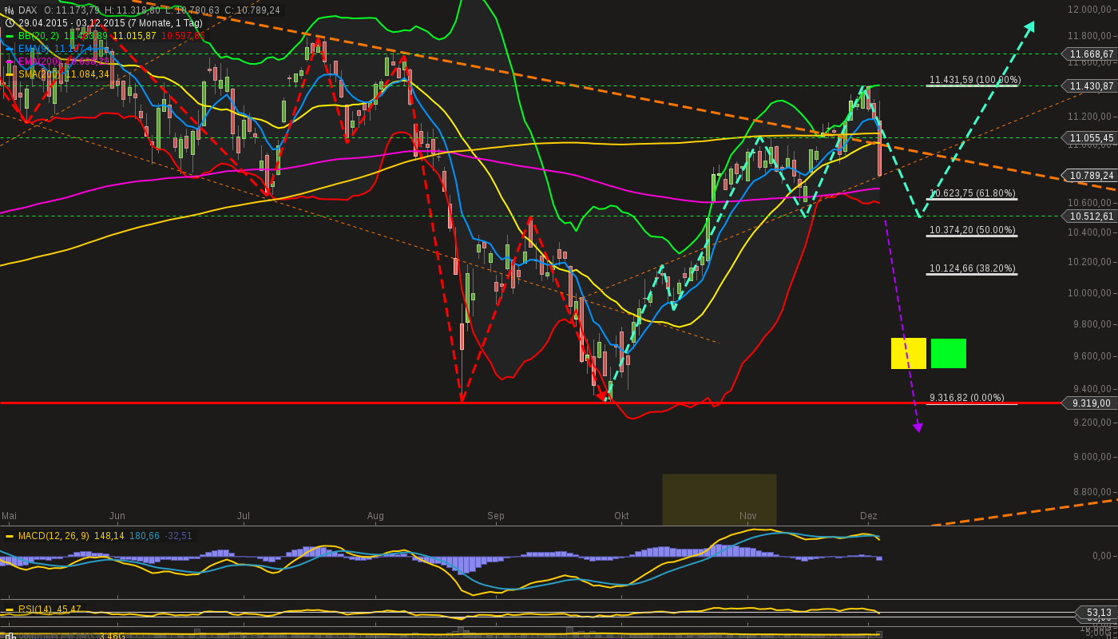Click the opening price O: 11.173,79

pos(72,10)
